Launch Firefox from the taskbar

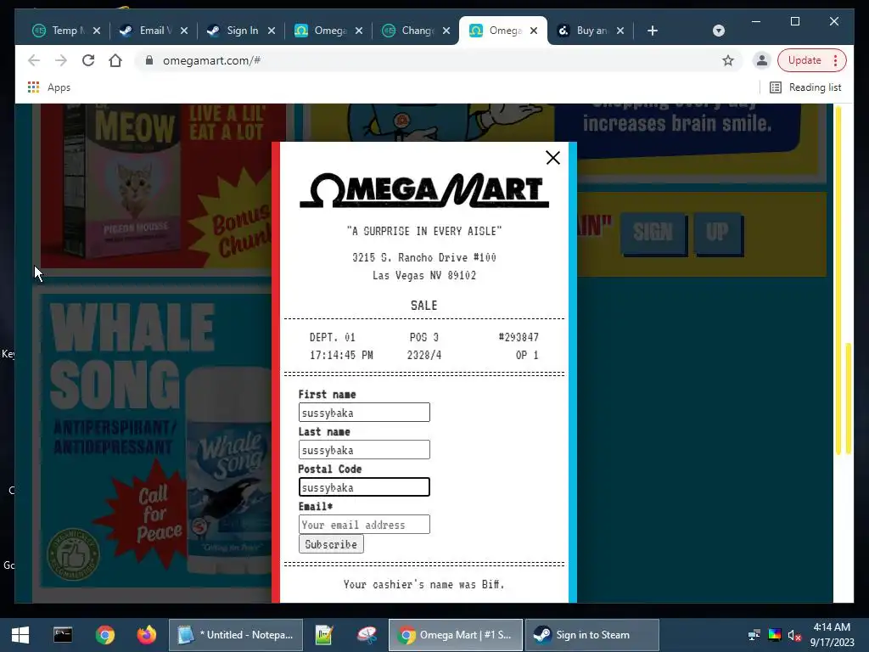pyautogui.click(x=147, y=635)
